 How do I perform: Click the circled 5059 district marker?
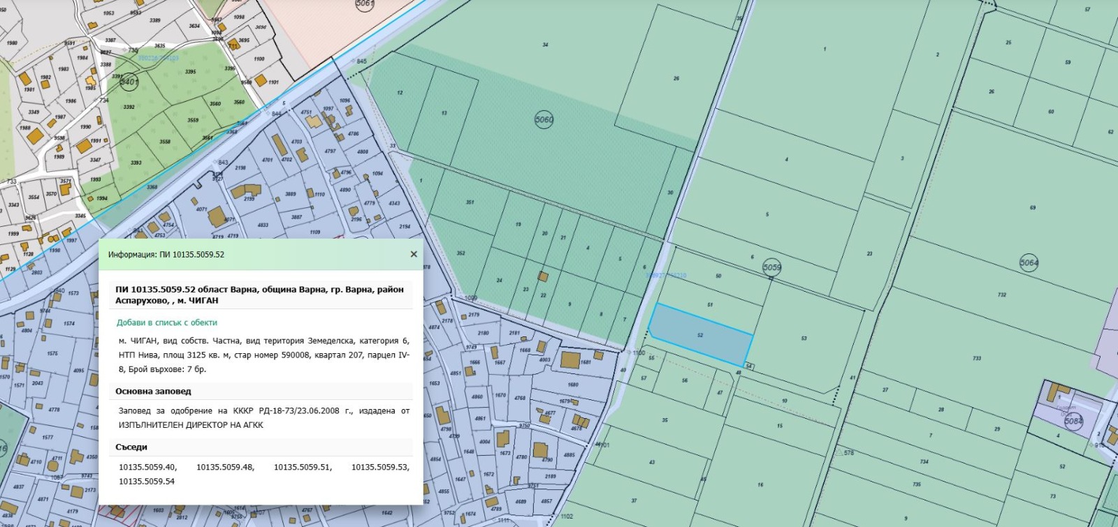coord(771,267)
